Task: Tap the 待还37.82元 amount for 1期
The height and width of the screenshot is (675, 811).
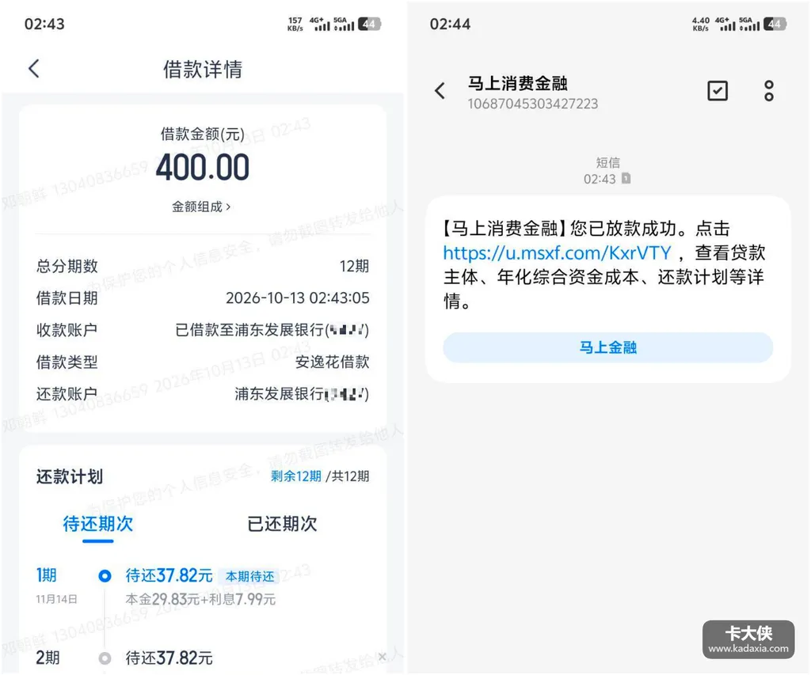Action: [x=169, y=575]
